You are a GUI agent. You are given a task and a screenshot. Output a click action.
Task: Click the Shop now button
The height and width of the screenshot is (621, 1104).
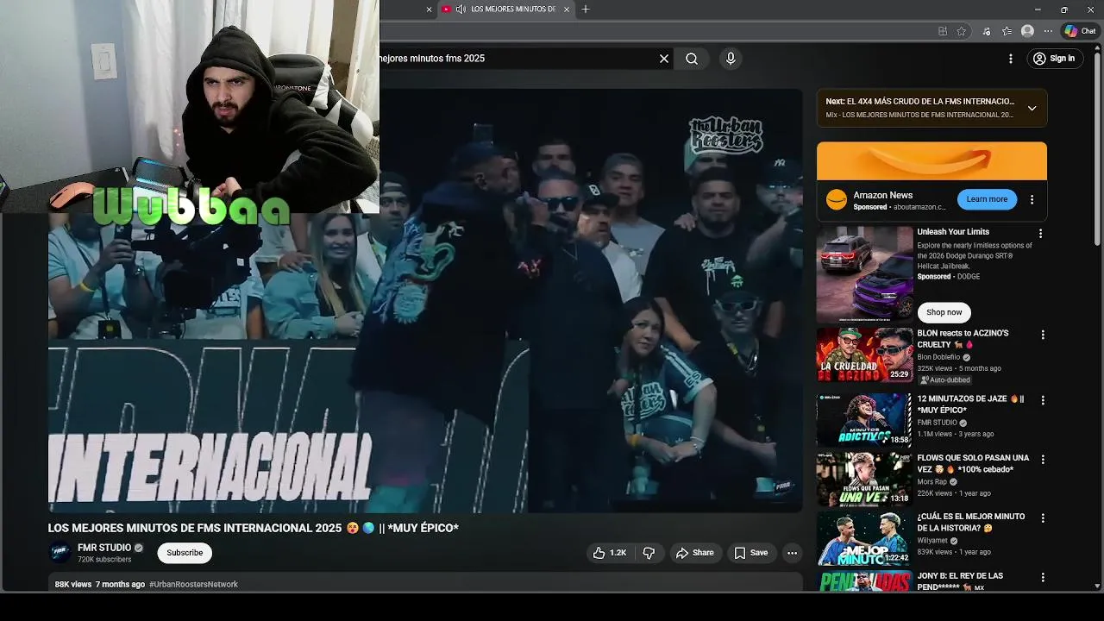[944, 312]
